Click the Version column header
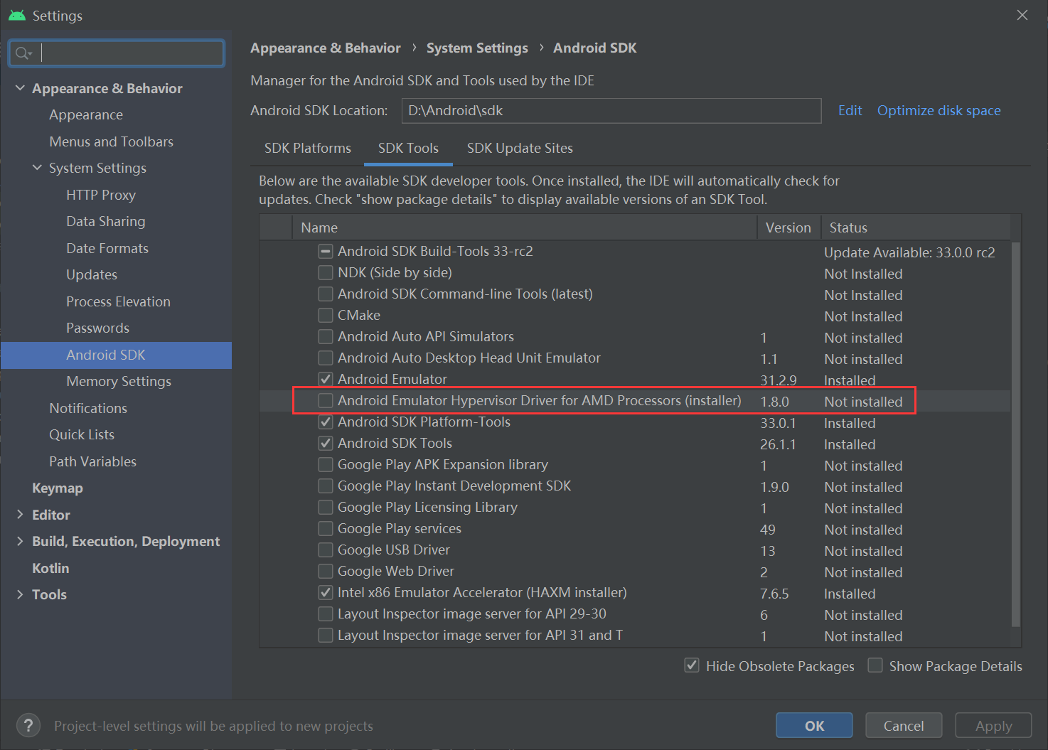This screenshot has height=750, width=1048. [788, 227]
